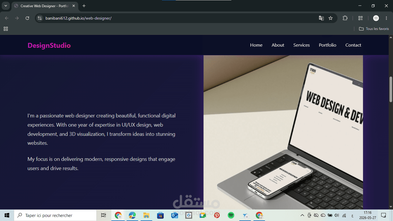Open Pinterest from the taskbar
This screenshot has width=393, height=221.
[x=217, y=215]
